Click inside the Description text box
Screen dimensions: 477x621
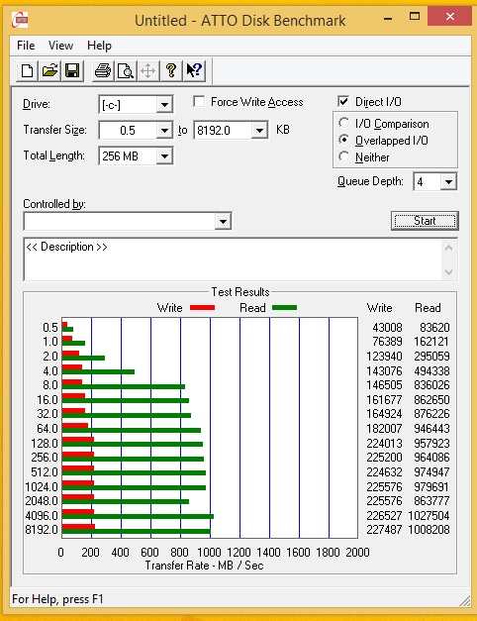click(234, 259)
